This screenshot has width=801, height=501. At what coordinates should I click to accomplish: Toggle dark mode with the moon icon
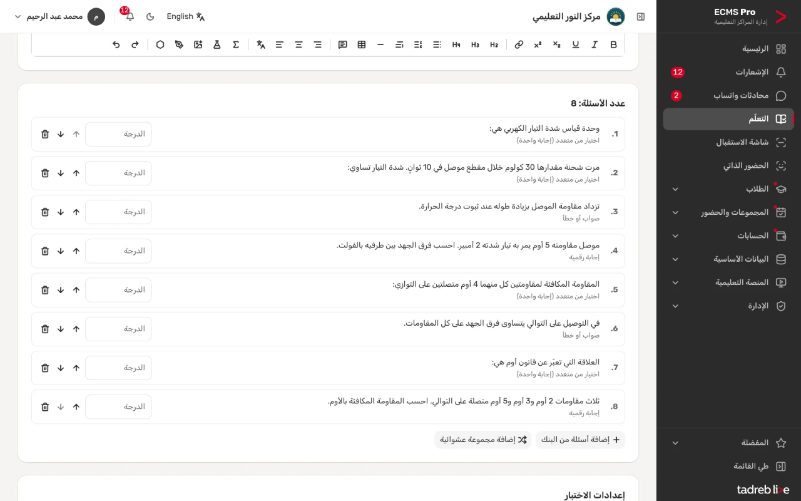point(150,16)
